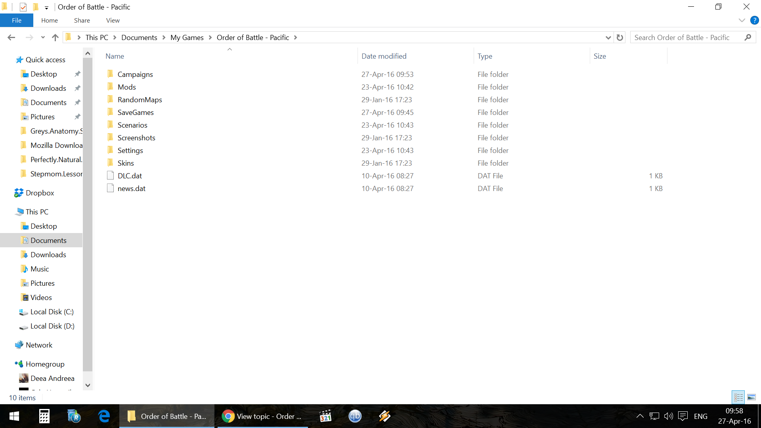The image size is (761, 428).
Task: Click the Search Order of Battle field
Action: click(688, 37)
